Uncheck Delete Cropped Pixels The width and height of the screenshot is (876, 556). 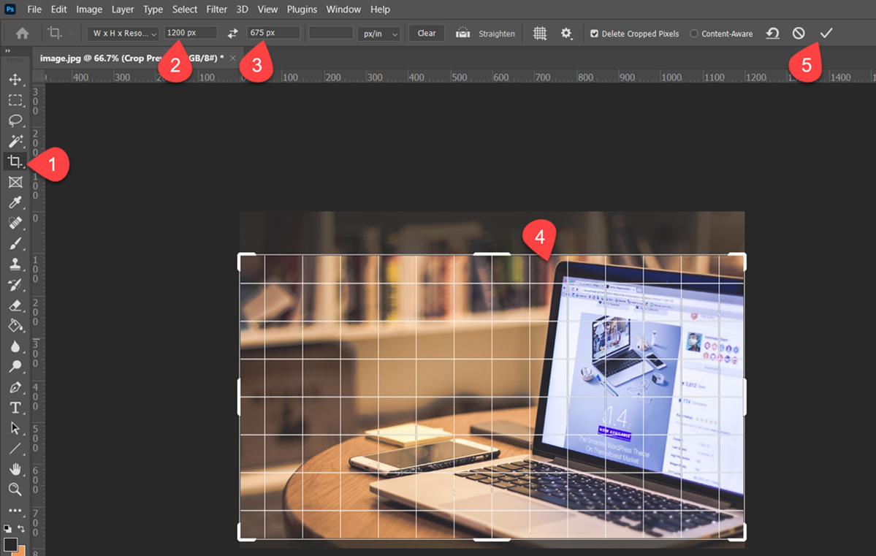(x=594, y=34)
